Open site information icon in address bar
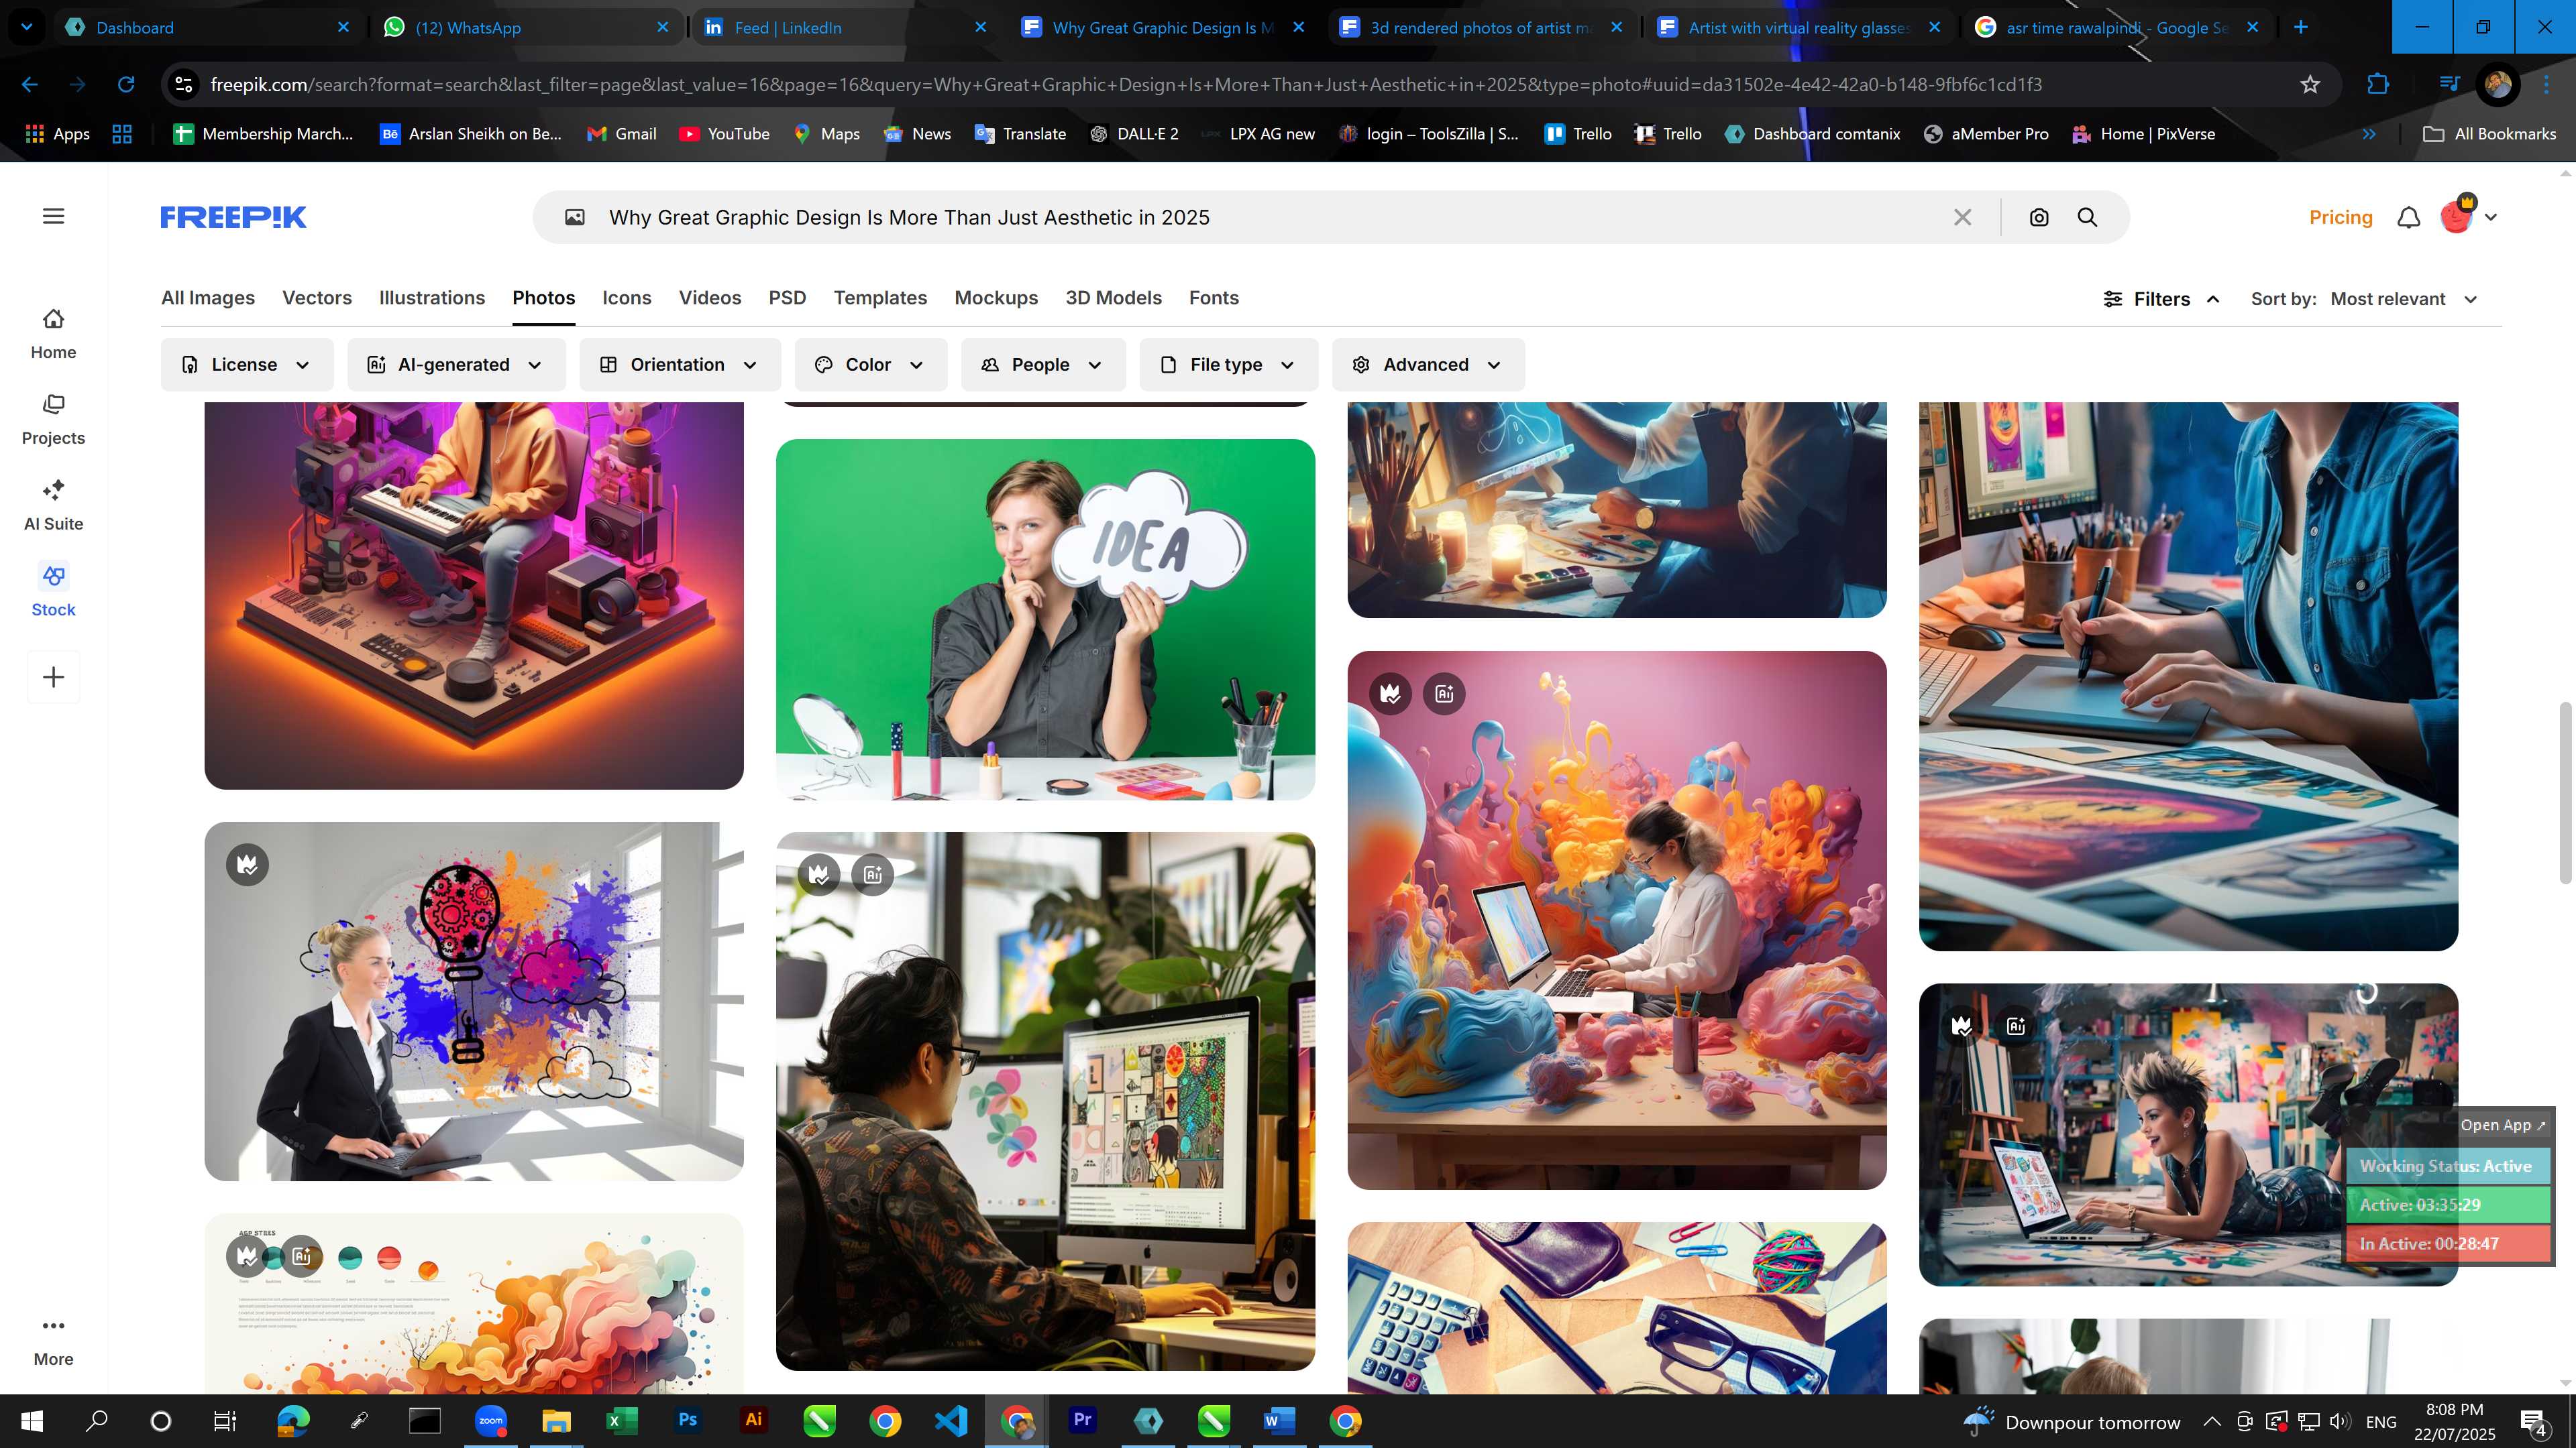2576x1448 pixels. (x=184, y=84)
